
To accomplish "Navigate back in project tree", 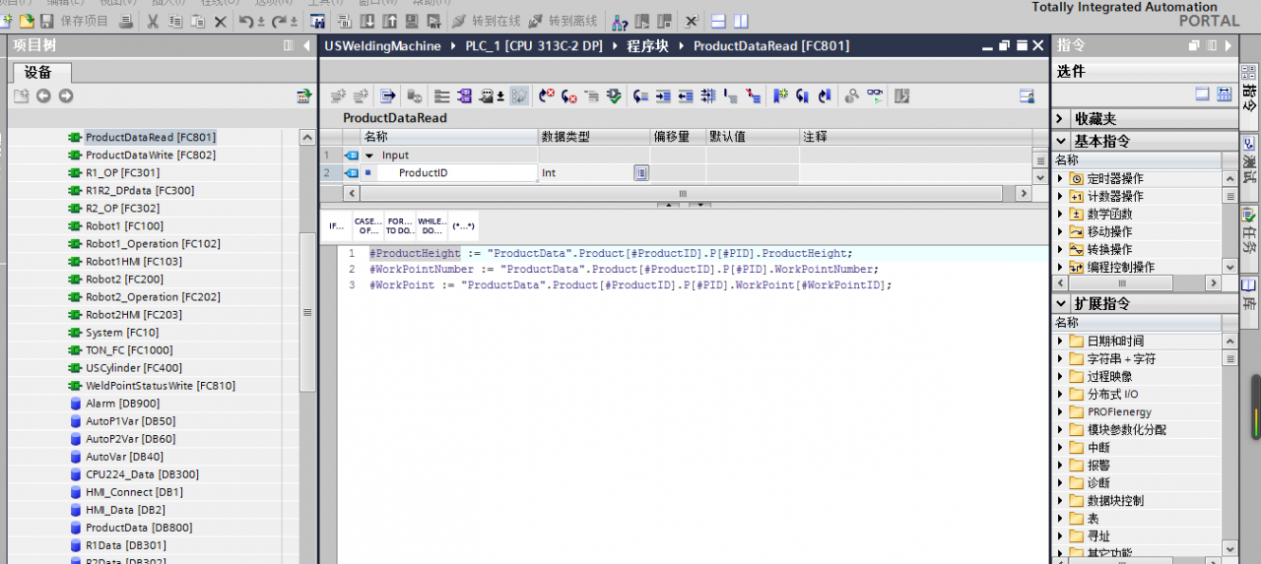I will click(x=43, y=95).
